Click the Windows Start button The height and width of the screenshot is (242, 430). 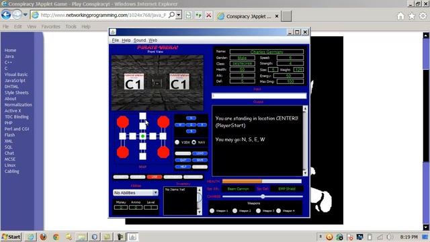tap(11, 237)
